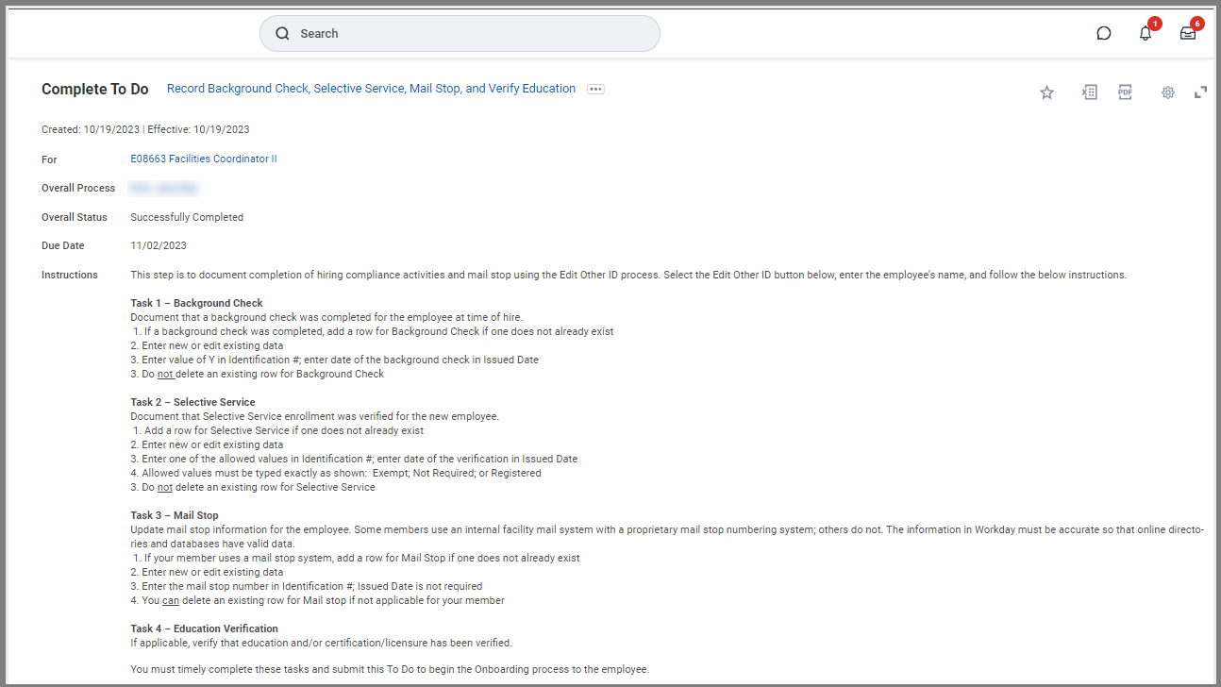Open the Record Background Check To Do link
This screenshot has height=687, width=1221.
pos(371,89)
